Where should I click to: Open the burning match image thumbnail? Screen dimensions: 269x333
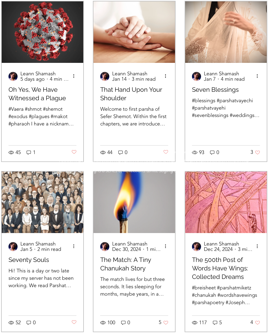coord(134,202)
